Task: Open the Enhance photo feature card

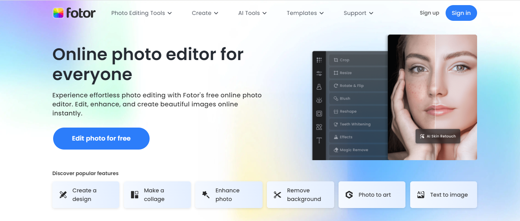Action: point(229,195)
